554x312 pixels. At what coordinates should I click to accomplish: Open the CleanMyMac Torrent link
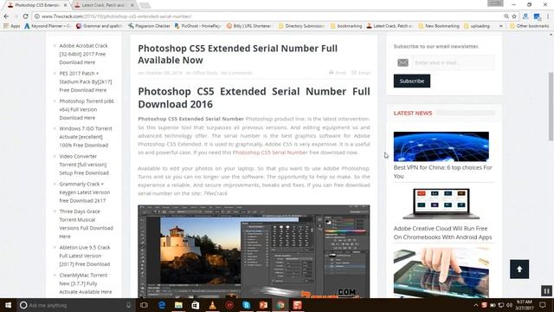(x=85, y=283)
